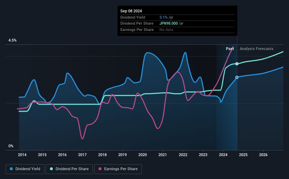Click the Analysts Forecasts label

[256, 49]
